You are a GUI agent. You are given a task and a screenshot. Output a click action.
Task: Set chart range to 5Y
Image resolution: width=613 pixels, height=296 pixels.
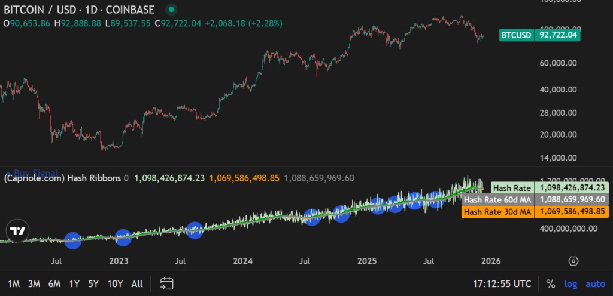(x=93, y=284)
